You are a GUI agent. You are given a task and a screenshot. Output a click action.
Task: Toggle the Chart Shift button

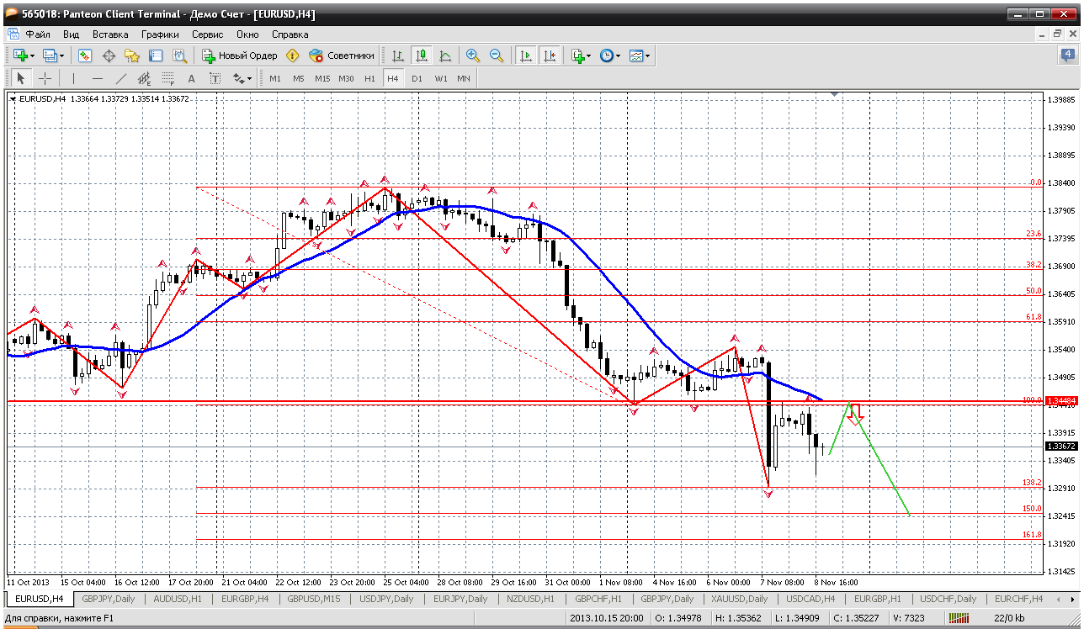tap(550, 55)
